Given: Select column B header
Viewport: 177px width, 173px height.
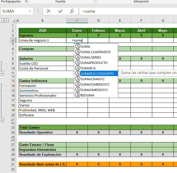Looking at the screenshot, I should coord(42,21).
